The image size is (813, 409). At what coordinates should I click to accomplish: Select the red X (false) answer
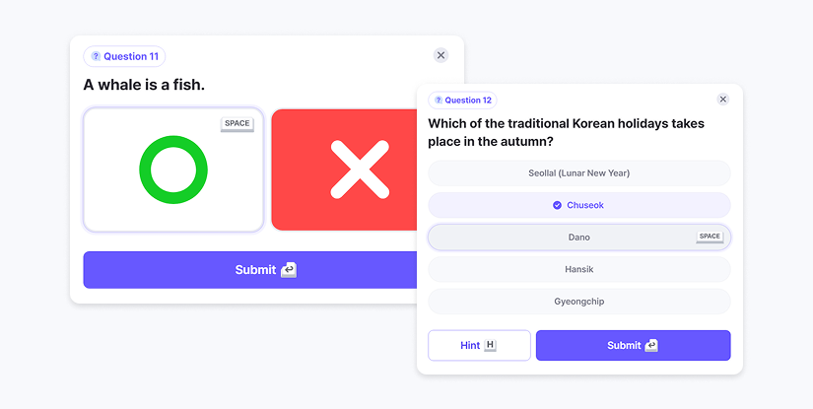344,170
